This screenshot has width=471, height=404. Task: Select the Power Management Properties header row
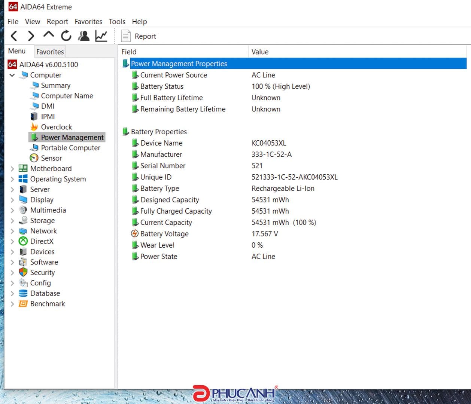294,64
